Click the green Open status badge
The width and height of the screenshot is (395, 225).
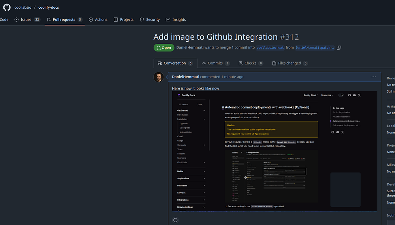click(x=164, y=48)
